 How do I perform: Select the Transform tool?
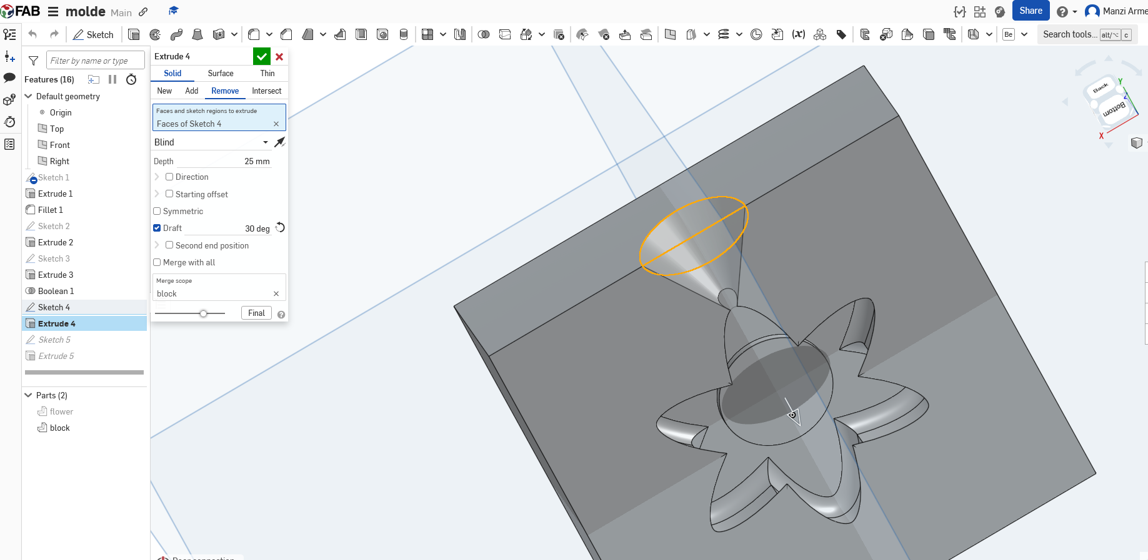tap(526, 34)
